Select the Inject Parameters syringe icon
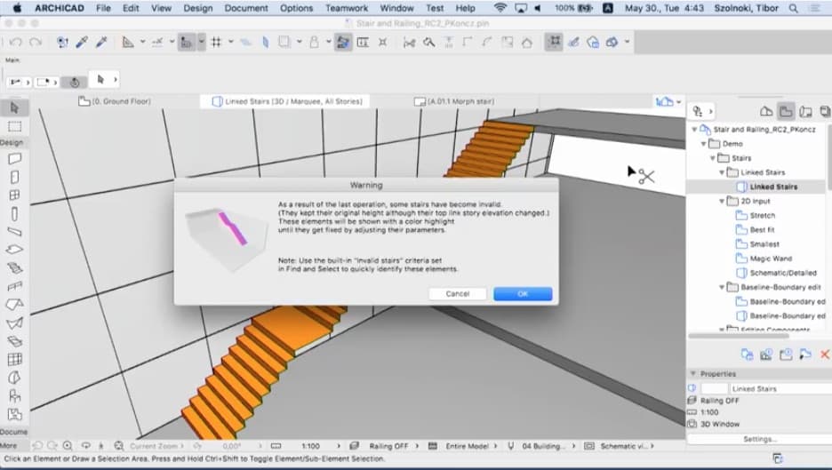The width and height of the screenshot is (832, 470). [x=100, y=42]
